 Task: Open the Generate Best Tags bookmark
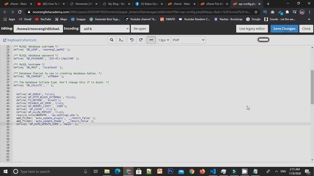click(105, 19)
